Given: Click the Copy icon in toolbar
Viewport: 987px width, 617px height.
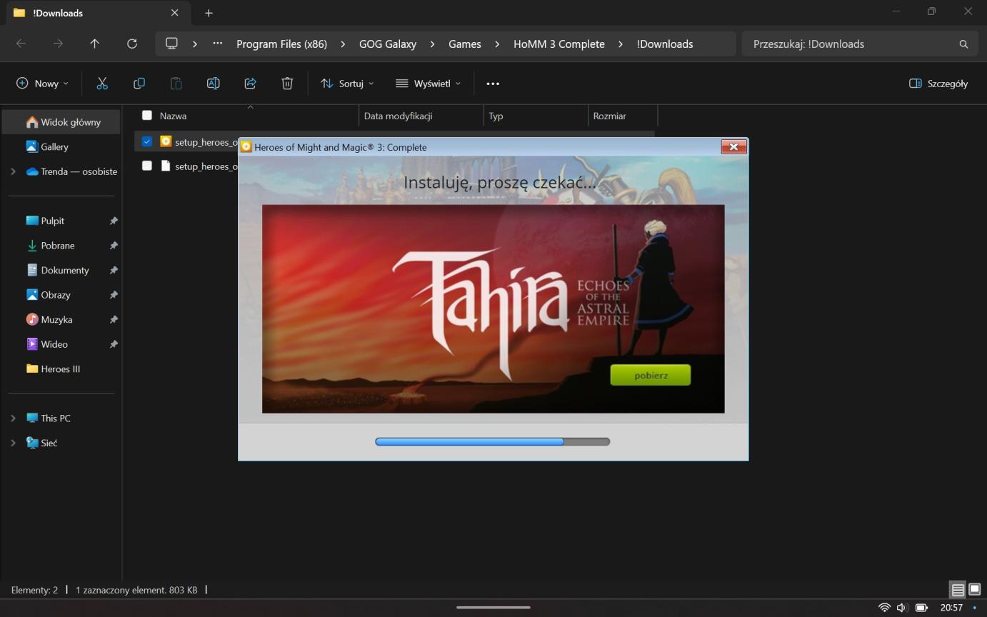Looking at the screenshot, I should (139, 84).
